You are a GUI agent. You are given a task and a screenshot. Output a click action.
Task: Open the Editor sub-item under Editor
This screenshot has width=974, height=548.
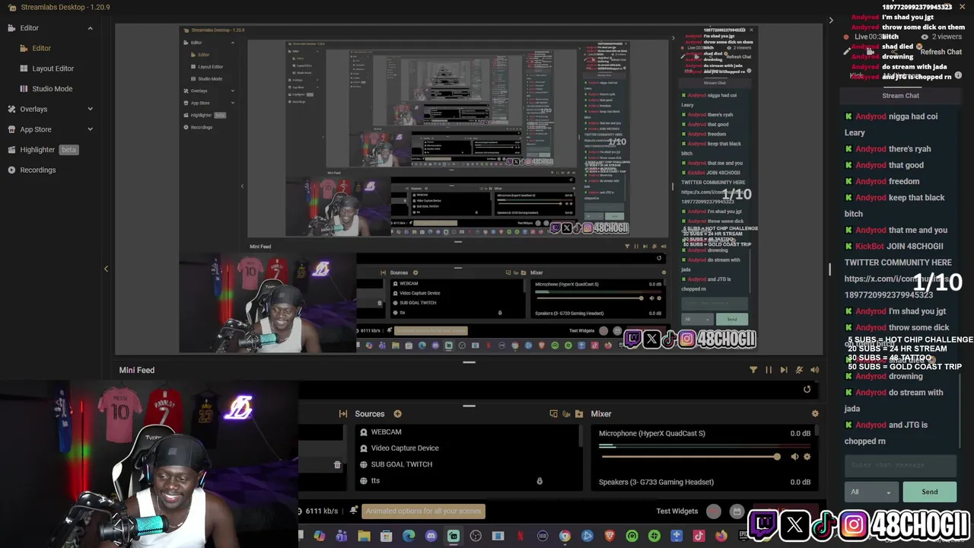pyautogui.click(x=41, y=48)
